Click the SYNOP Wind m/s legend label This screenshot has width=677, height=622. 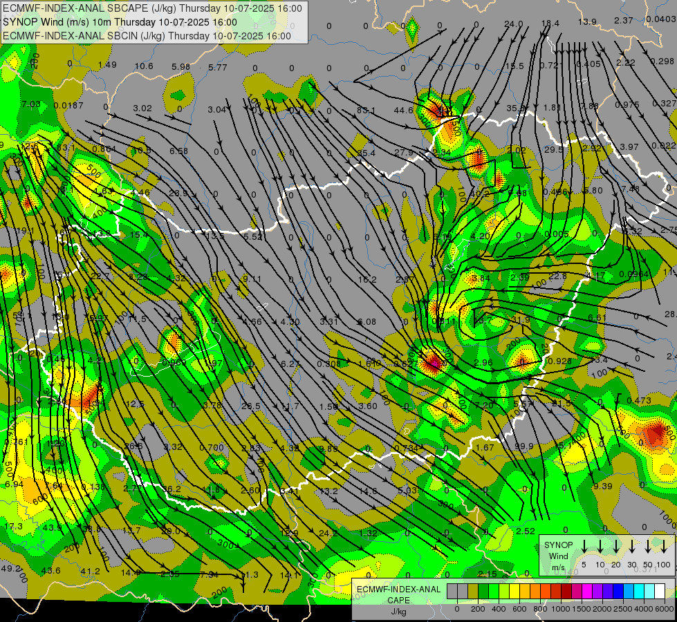(x=558, y=556)
